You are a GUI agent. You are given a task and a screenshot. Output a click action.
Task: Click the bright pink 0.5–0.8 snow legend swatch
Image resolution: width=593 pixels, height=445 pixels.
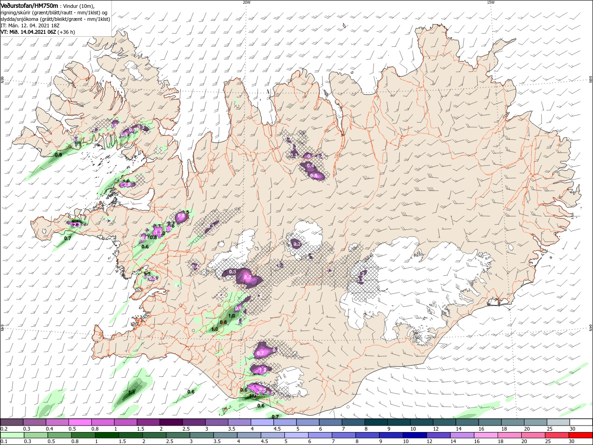(x=80, y=422)
